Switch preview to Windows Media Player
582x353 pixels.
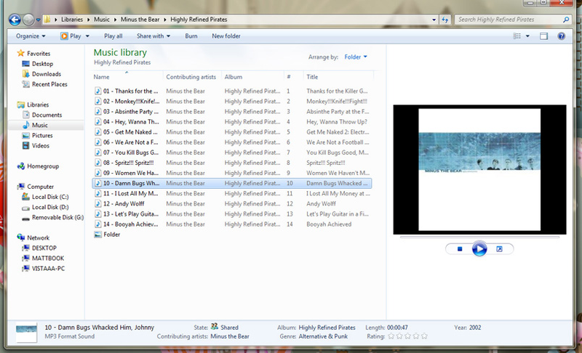pos(499,249)
